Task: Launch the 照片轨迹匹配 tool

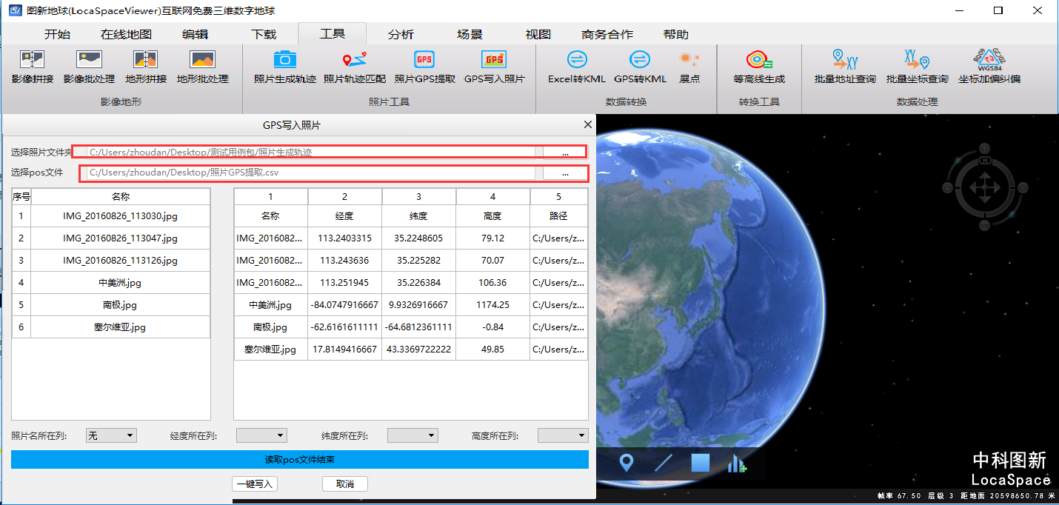Action: pyautogui.click(x=355, y=67)
